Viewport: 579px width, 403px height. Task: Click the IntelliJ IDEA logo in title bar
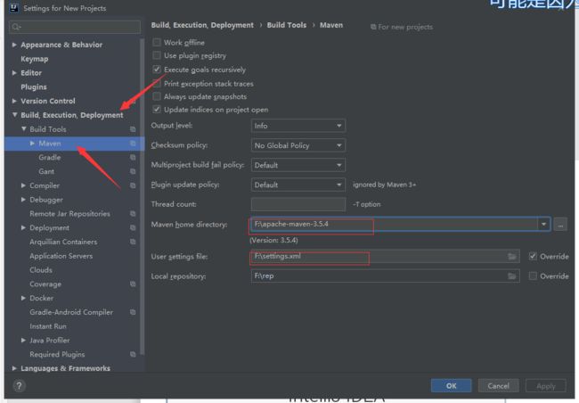13,7
